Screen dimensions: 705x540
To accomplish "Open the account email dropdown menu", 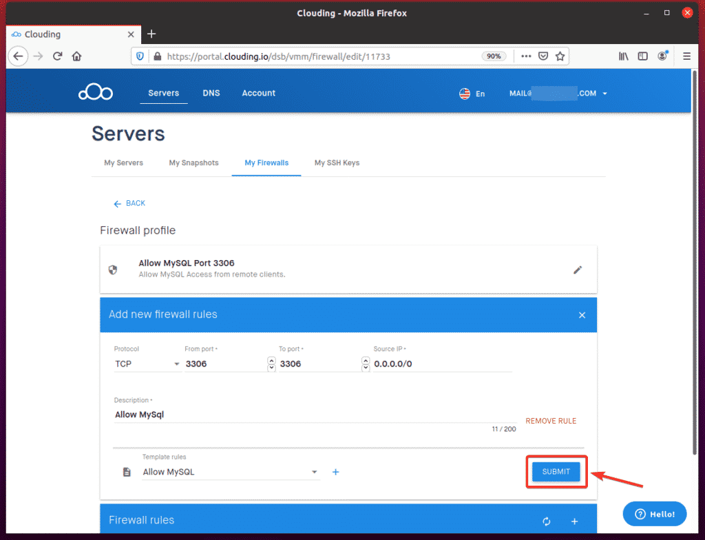I will click(x=558, y=94).
